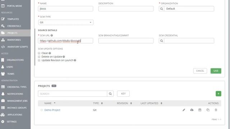This screenshot has height=129, width=230.
Task: Enable Update Revision on Launch checkbox
Action: 39,60
